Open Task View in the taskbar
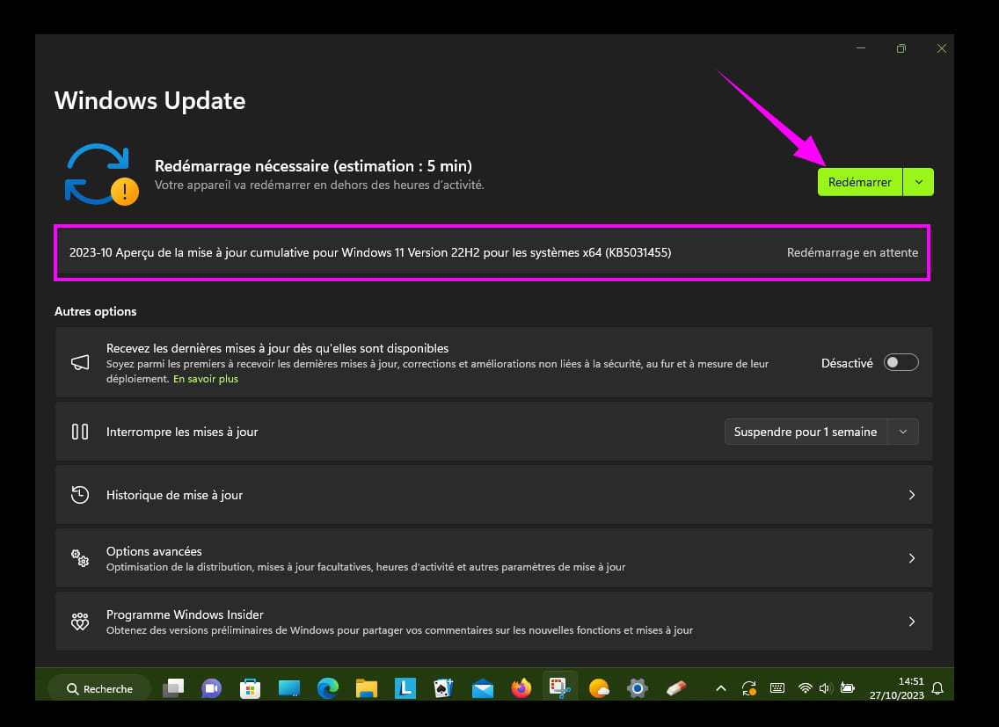Viewport: 999px width, 727px height. click(173, 688)
